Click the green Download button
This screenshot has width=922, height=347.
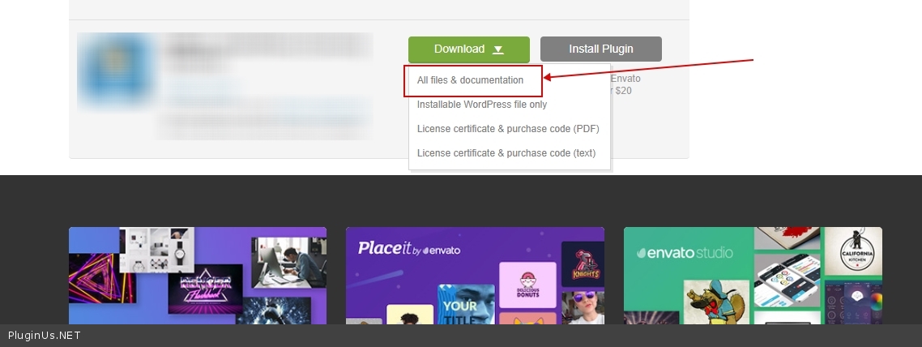tap(459, 49)
